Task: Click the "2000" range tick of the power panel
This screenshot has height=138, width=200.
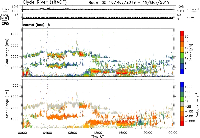Action: click(x=14, y=56)
